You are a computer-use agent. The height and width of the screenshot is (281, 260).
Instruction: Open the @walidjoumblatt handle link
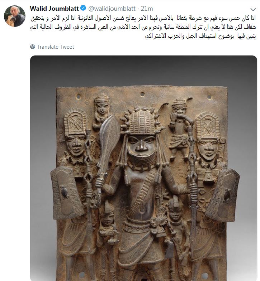click(112, 9)
